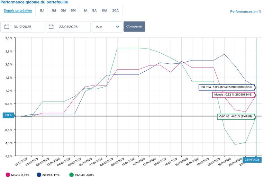The width and height of the screenshot is (263, 179).
Task: Switch to the 5A period
Action: click(94, 10)
